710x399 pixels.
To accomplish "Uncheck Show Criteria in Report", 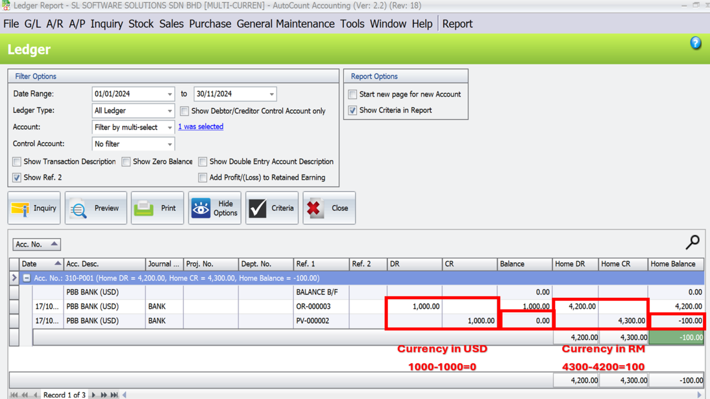I will coord(353,110).
